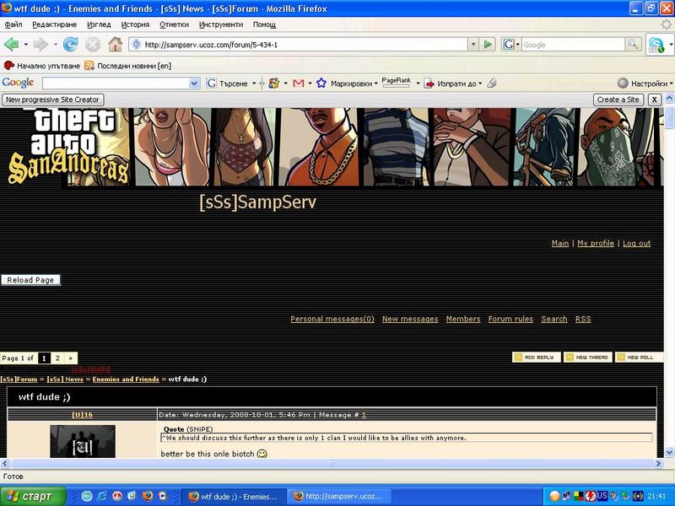Expand the Back button history dropdown arrow
Screen dimensions: 675x506
pos(26,45)
